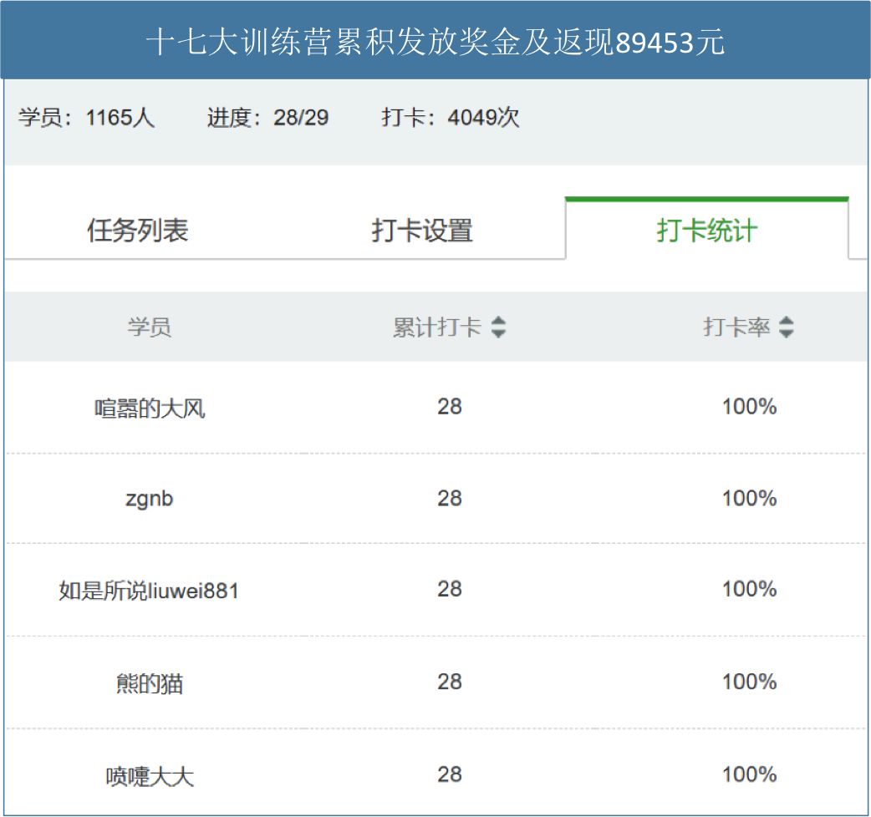Click the 100% rate in the 喷嚏大大 row
871x817 pixels.
click(749, 775)
